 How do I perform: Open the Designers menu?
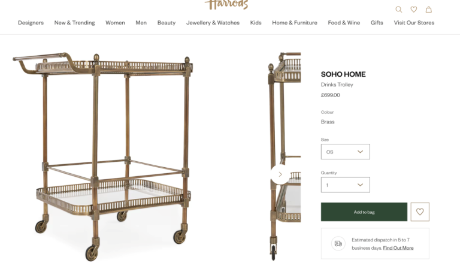(31, 23)
